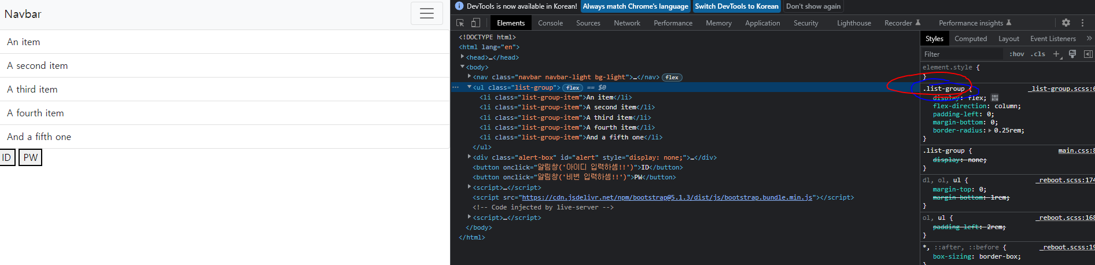
Task: Open the bootstrap.bundle.min.js script link
Action: (x=667, y=197)
